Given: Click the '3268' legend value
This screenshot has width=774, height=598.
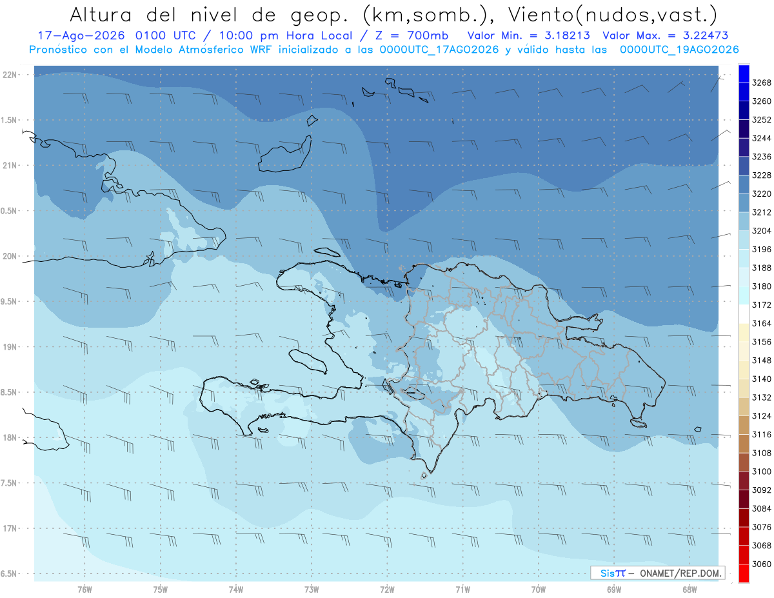Looking at the screenshot, I should click(762, 83).
